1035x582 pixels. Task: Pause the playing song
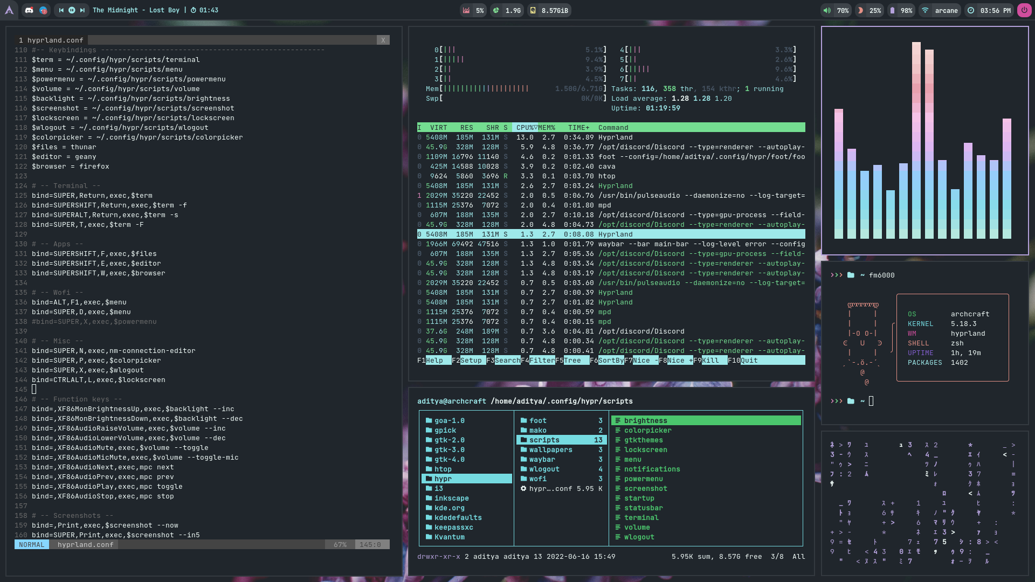pyautogui.click(x=72, y=10)
